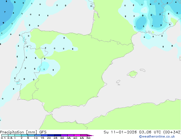Click the 'Precipitation [mm]' title text

coord(19,132)
